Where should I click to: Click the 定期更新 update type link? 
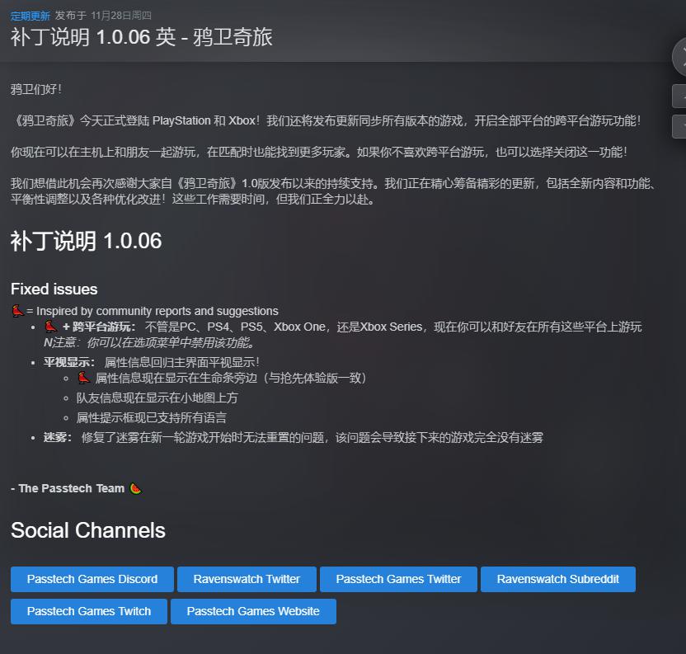pyautogui.click(x=31, y=16)
